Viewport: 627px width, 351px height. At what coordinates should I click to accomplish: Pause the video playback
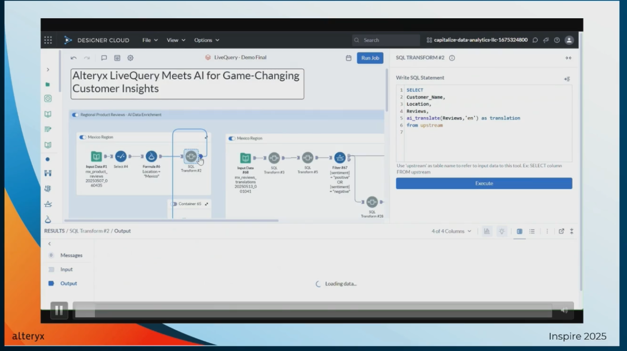[x=59, y=311]
